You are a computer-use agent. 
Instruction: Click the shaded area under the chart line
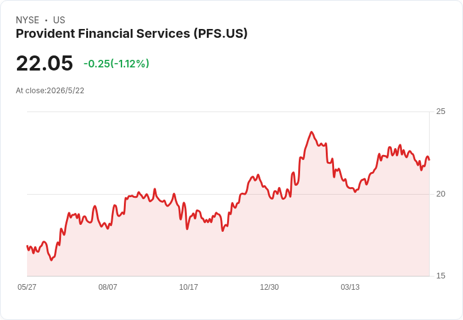click(x=227, y=251)
